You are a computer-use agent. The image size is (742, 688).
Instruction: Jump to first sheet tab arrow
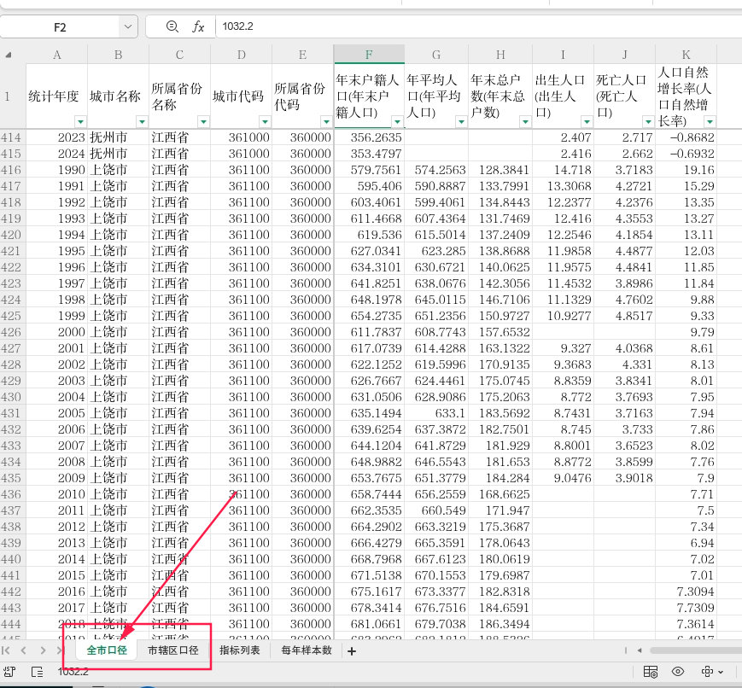(x=8, y=650)
